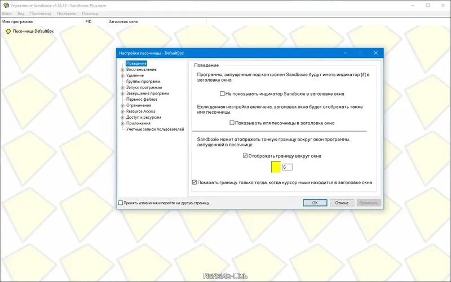
Task: Click the border width field showing 6
Action: coord(287,167)
